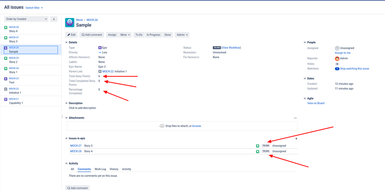Open the Switch filter dropdown

(34, 8)
